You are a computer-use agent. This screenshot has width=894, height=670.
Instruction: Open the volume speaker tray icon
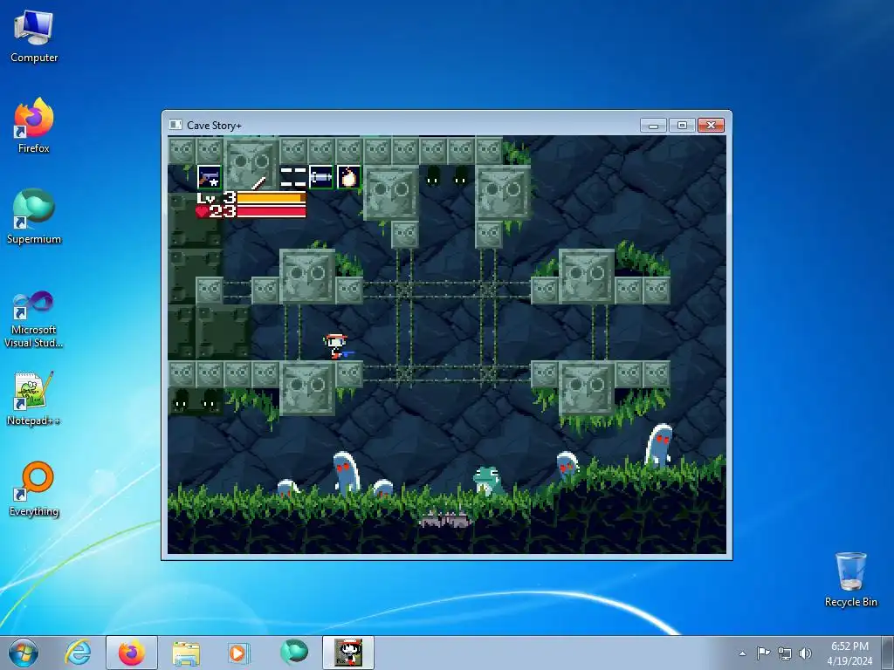click(805, 653)
